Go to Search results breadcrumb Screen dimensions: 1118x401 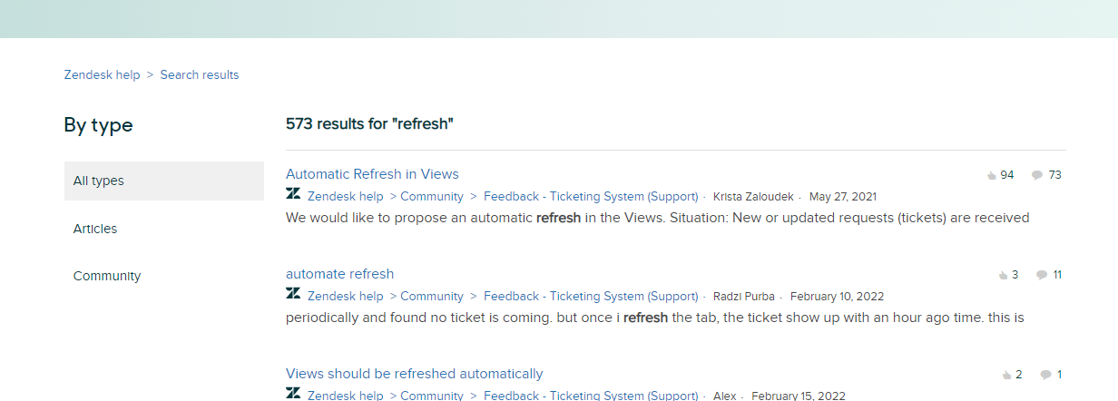tap(200, 74)
